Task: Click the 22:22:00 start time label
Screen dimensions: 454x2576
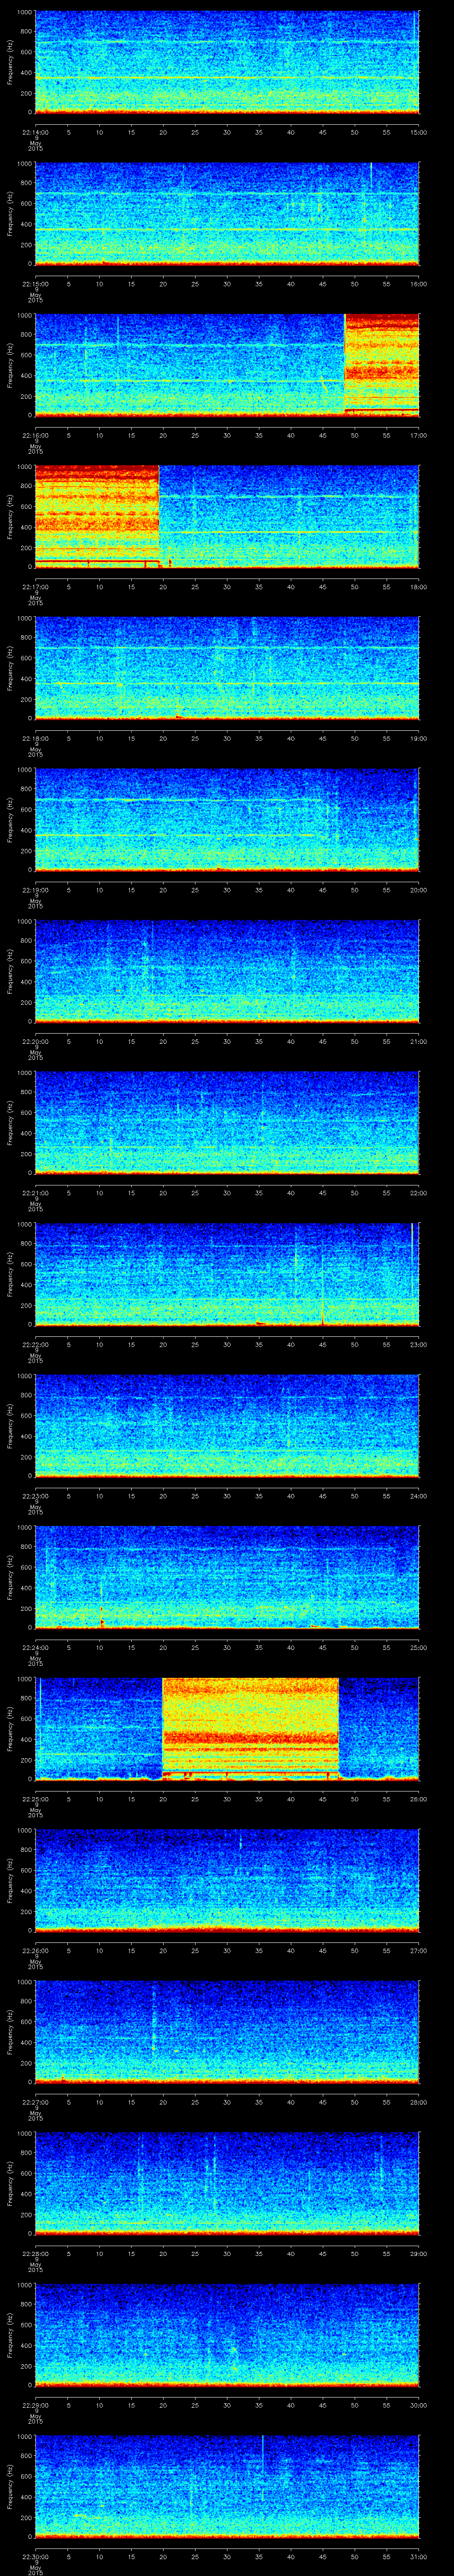Action: pyautogui.click(x=35, y=1344)
